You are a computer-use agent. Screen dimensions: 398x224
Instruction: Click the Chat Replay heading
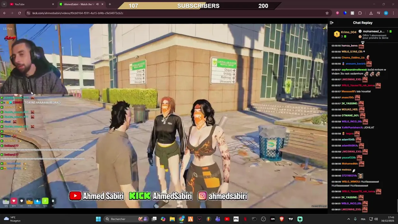tap(363, 23)
